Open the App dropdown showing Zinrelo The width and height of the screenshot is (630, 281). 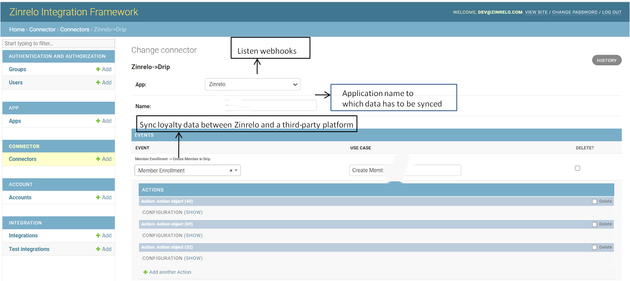point(253,84)
